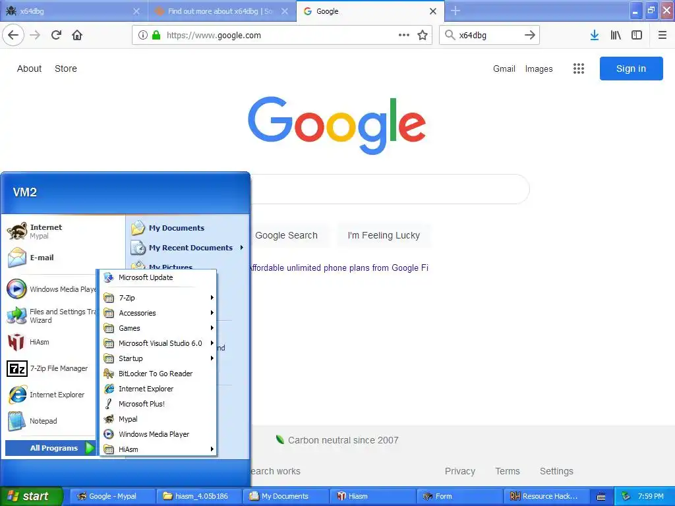Viewport: 675px width, 506px height.
Task: Bookmark this page with the star icon
Action: pos(423,36)
